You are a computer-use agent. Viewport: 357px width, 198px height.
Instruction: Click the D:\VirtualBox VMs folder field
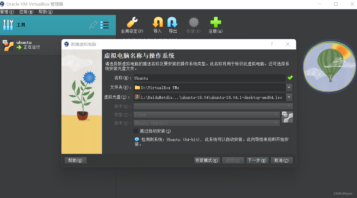(210, 87)
